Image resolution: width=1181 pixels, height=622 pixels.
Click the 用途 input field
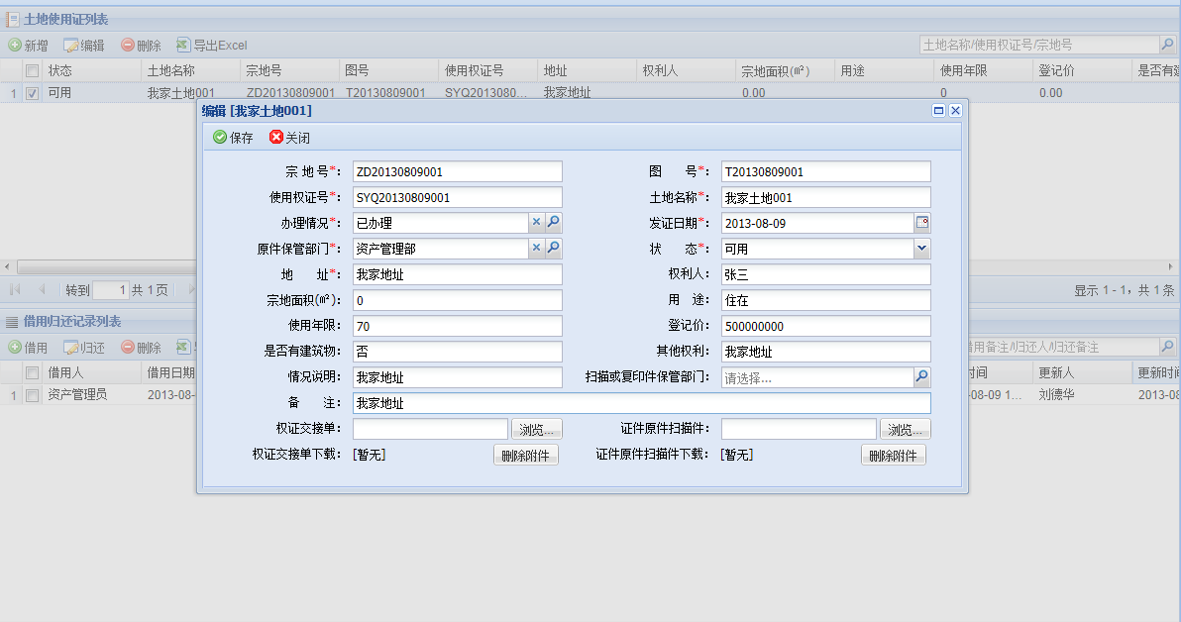(825, 300)
